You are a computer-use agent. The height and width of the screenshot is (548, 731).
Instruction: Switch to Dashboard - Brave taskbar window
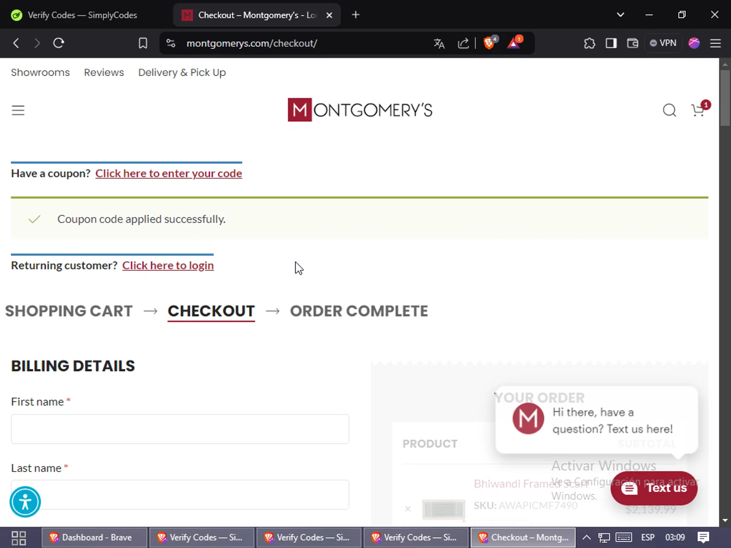(94, 538)
